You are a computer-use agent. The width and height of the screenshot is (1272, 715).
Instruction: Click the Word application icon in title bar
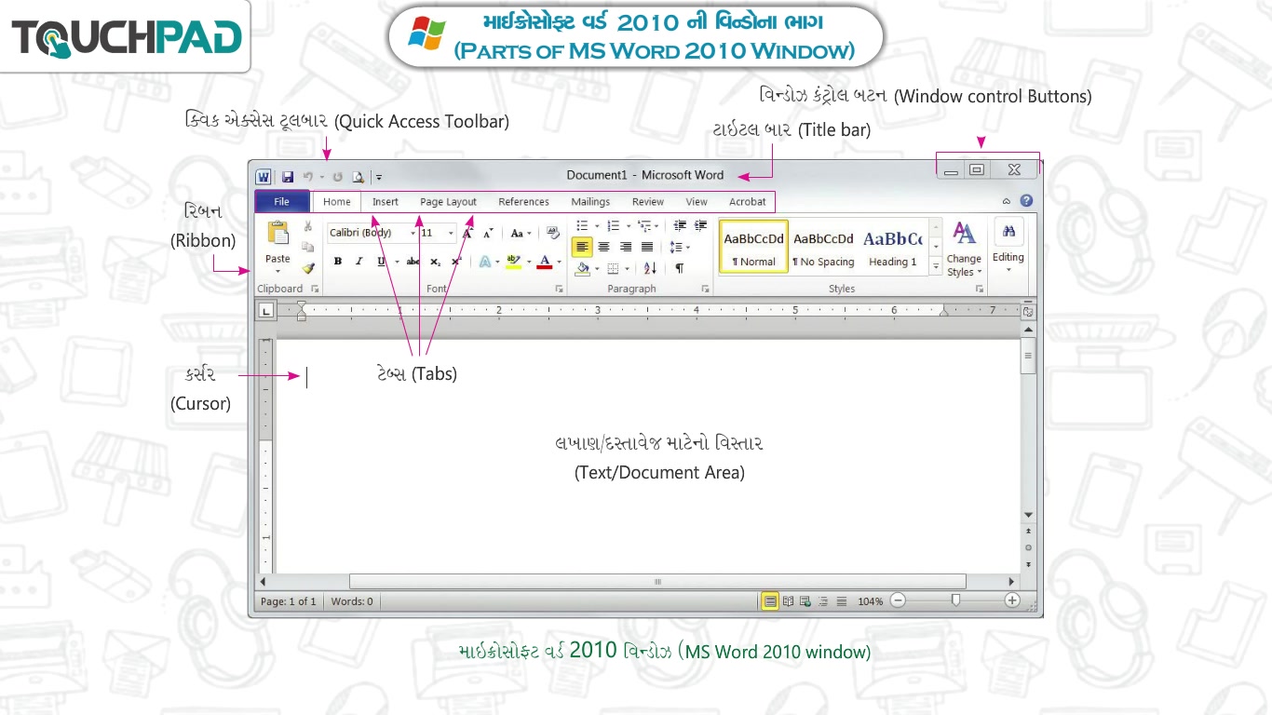click(264, 176)
